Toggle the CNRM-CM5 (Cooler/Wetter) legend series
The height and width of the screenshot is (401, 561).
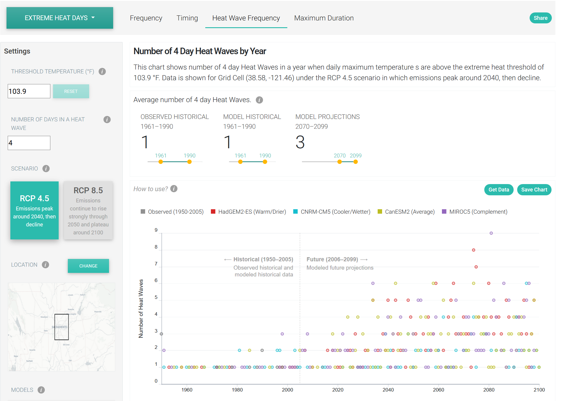click(x=332, y=212)
